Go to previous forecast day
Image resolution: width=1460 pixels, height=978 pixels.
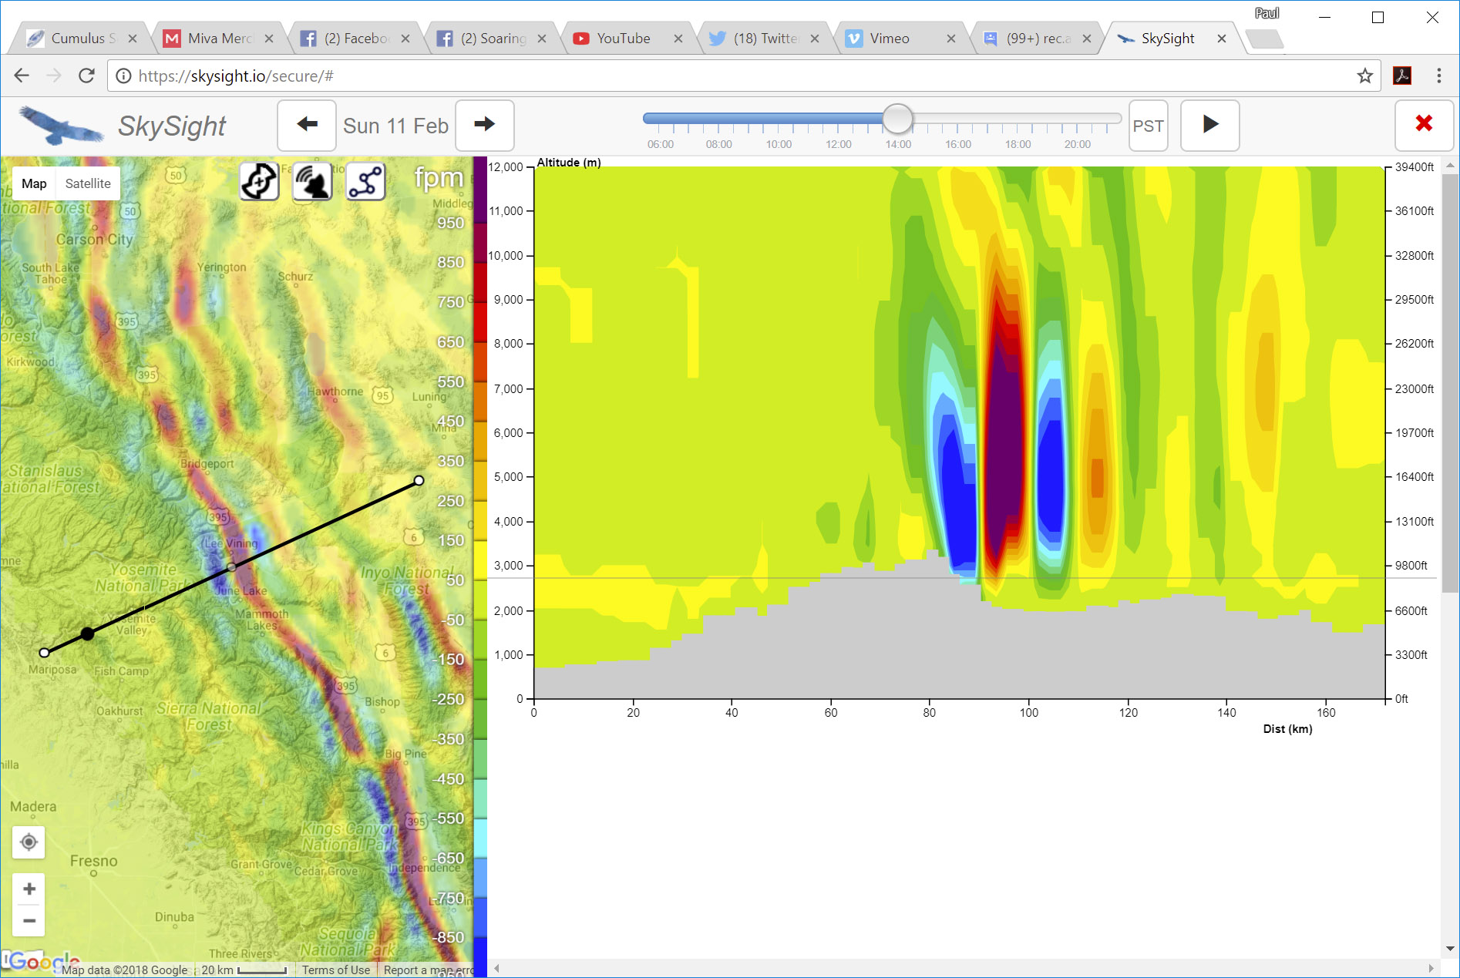pos(307,125)
